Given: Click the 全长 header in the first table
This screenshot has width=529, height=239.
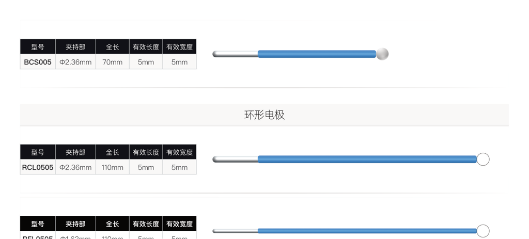Looking at the screenshot, I should click(x=112, y=47).
